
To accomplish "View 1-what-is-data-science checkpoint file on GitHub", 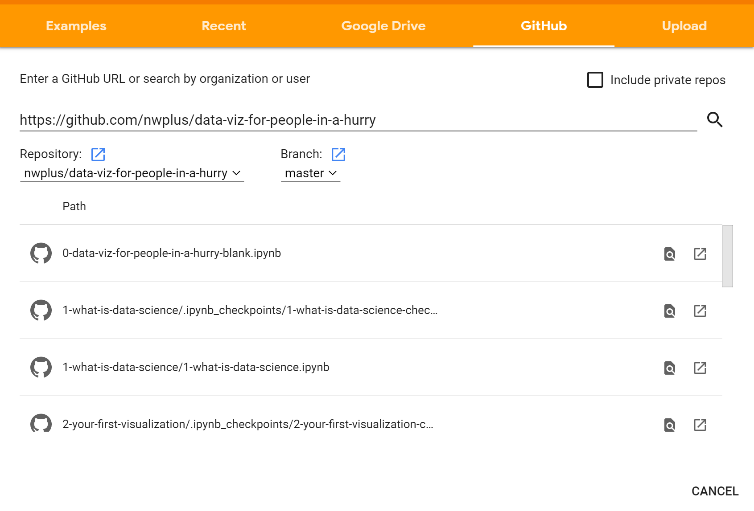I will coord(670,311).
